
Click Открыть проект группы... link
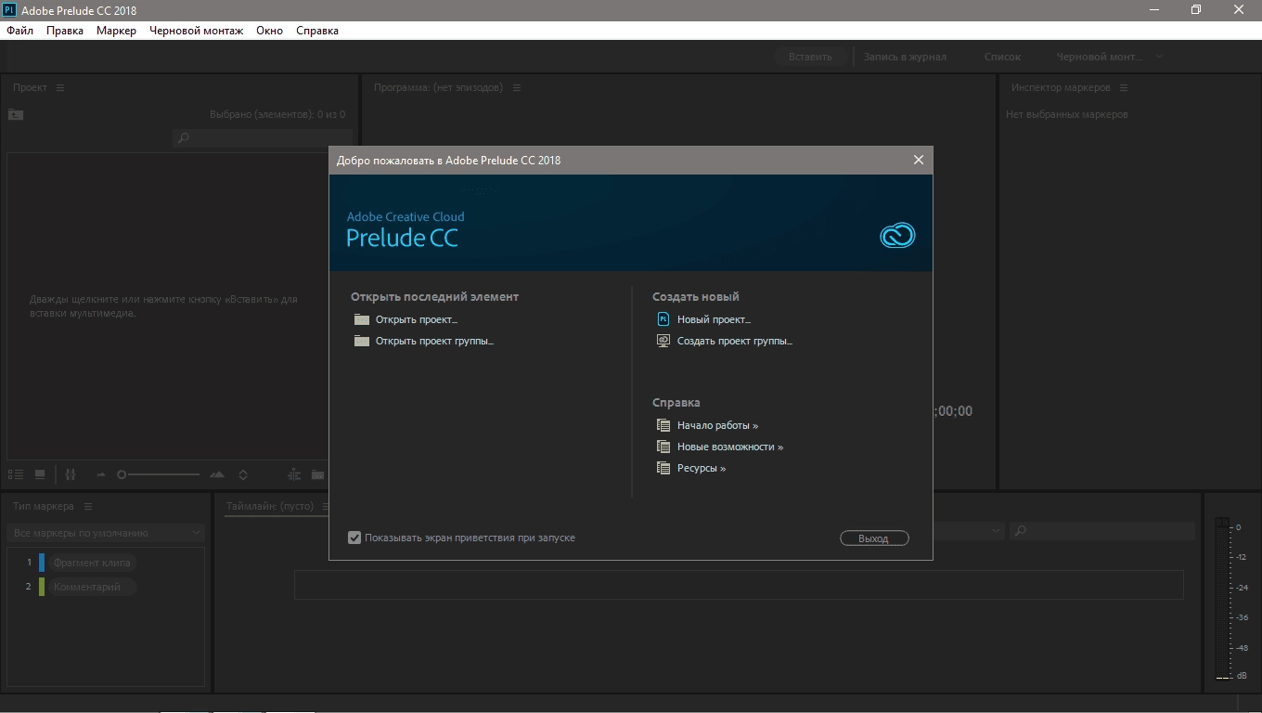(x=434, y=341)
